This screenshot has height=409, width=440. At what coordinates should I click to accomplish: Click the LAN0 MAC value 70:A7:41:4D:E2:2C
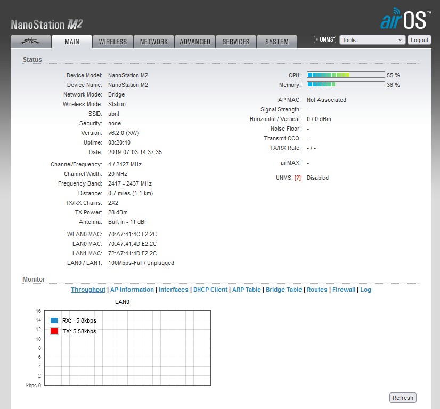132,244
